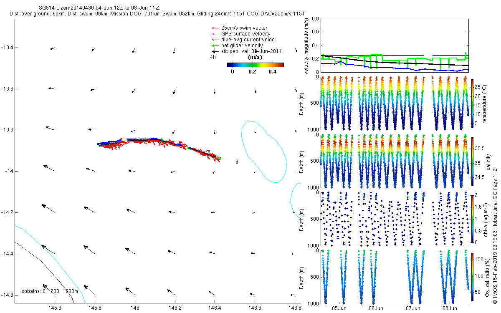
Task: Click the 145.6 longitude tick label
Action: tap(55, 308)
